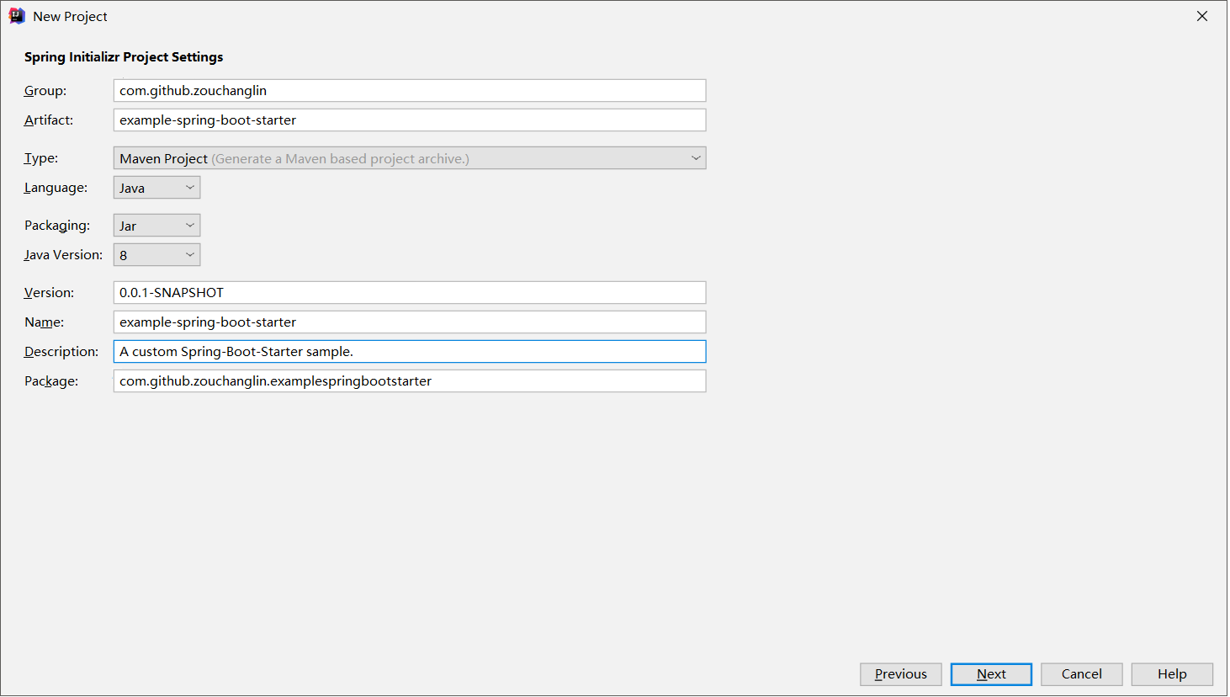Click the Artifact text field

click(409, 120)
